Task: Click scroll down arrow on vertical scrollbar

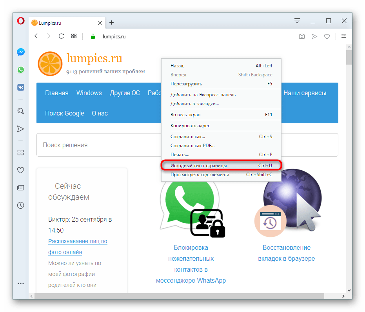Action: [x=349, y=290]
